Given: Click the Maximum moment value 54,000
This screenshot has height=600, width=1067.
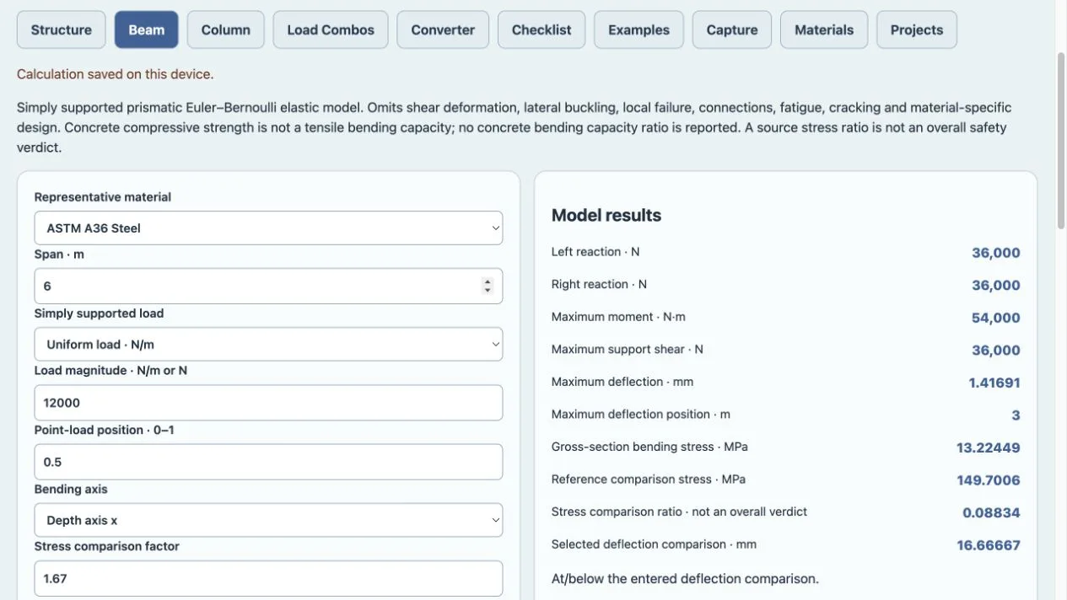Looking at the screenshot, I should [x=995, y=318].
